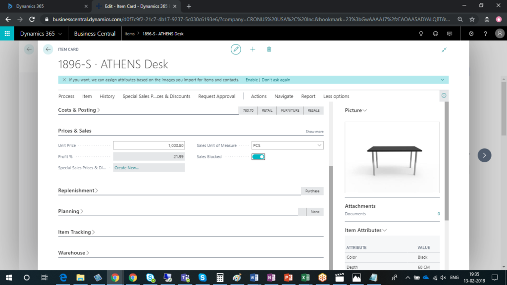Click Don't ask again in notification
Image resolution: width=507 pixels, height=285 pixels.
[276, 80]
